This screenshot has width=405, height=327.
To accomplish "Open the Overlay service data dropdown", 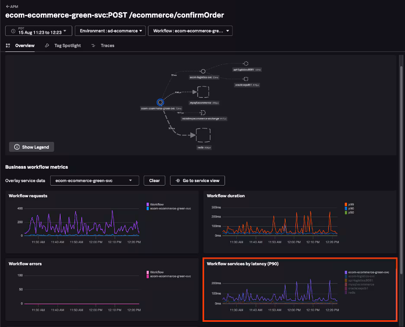I will [94, 180].
